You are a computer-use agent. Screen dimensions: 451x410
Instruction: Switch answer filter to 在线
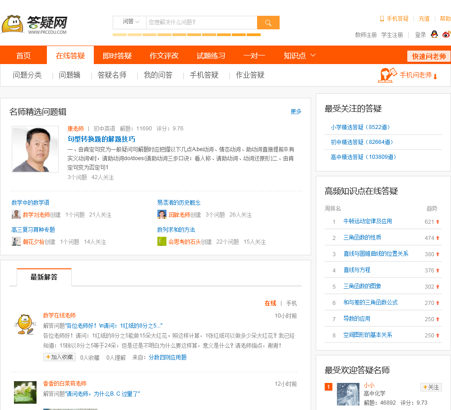[x=270, y=303]
